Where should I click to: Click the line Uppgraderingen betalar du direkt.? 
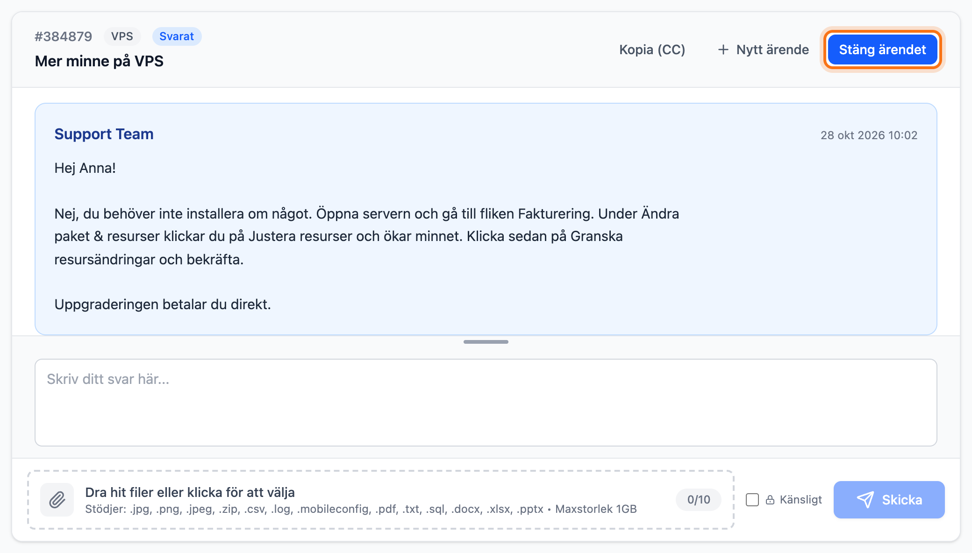[x=163, y=305]
